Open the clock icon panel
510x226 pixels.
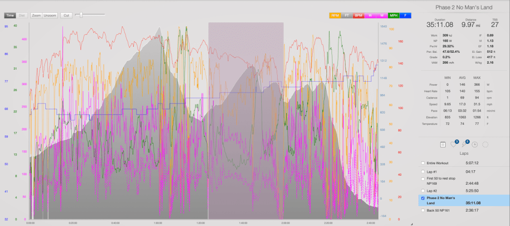pyautogui.click(x=475, y=144)
